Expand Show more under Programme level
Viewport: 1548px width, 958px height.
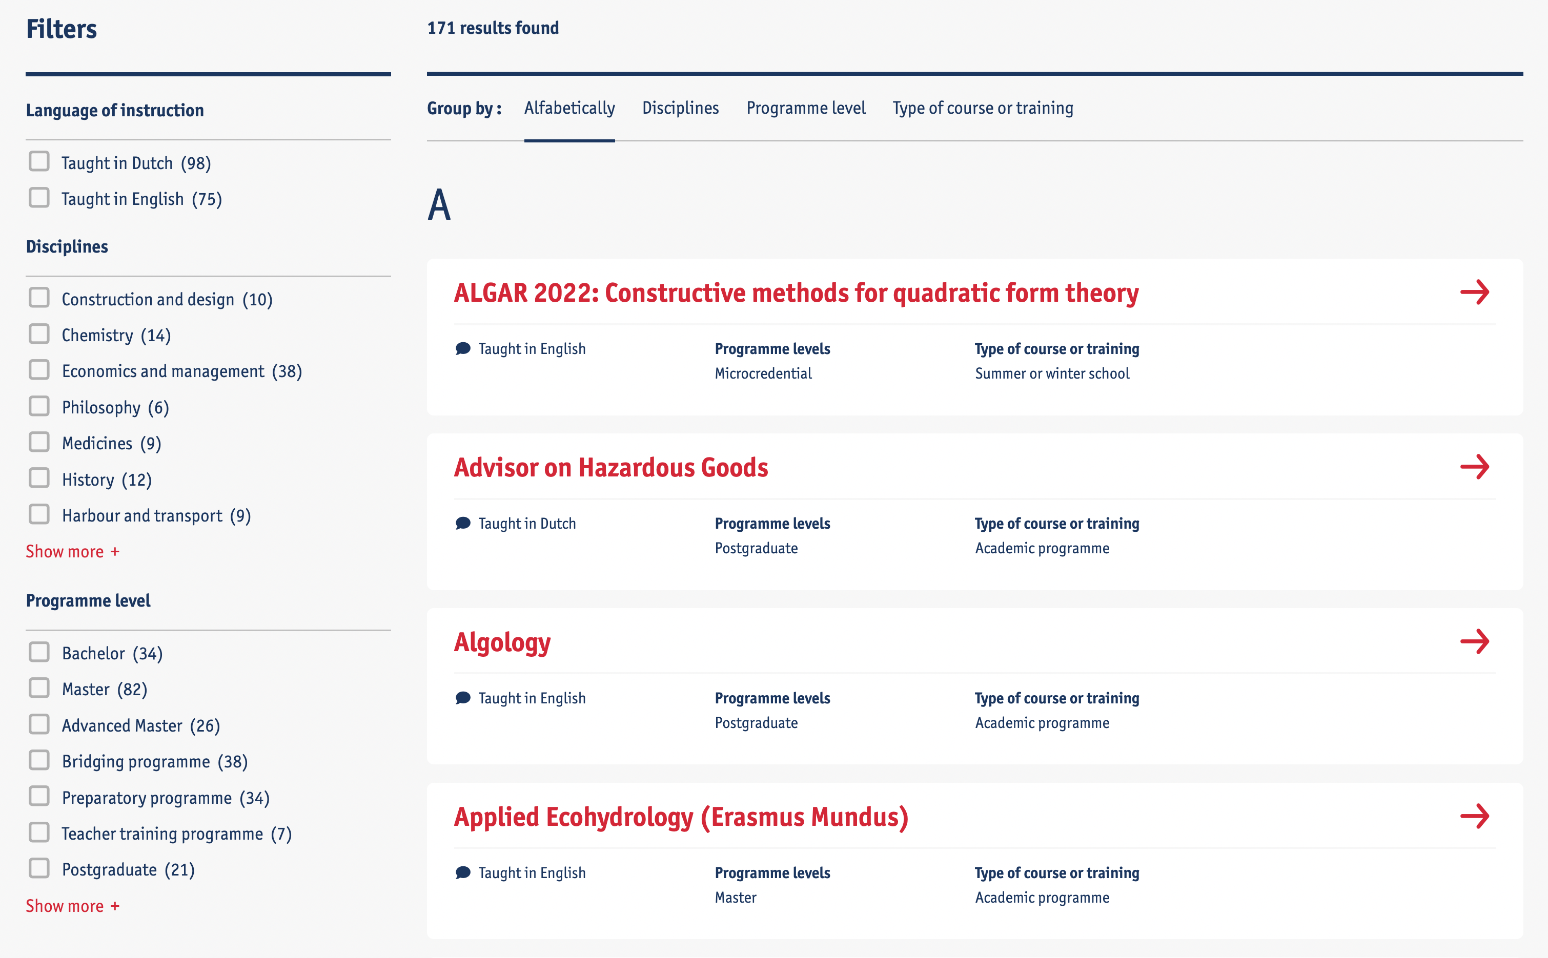pos(72,905)
